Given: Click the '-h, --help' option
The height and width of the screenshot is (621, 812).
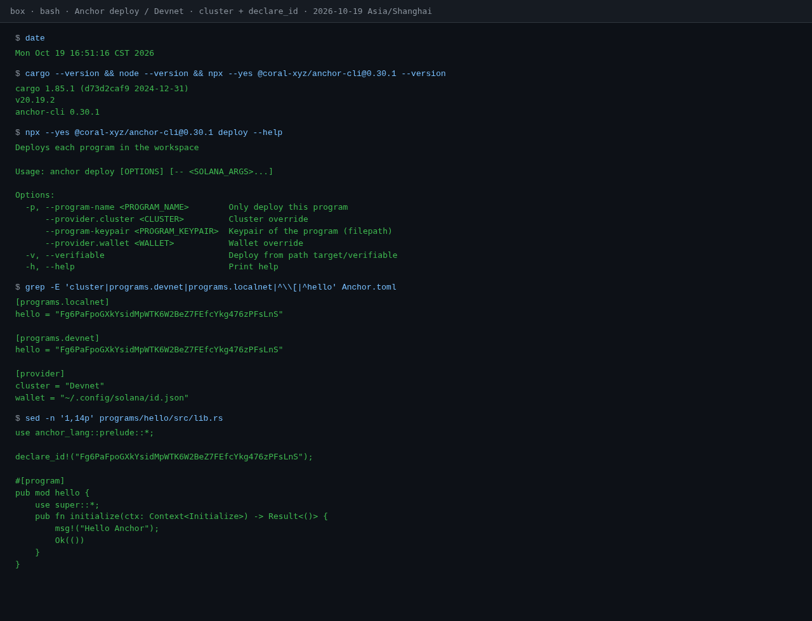Looking at the screenshot, I should tap(50, 267).
